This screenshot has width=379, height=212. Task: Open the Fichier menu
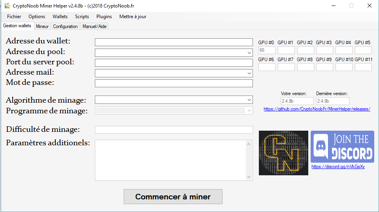point(14,17)
